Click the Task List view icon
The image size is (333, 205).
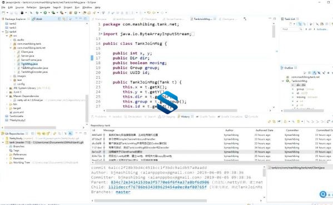[282, 19]
